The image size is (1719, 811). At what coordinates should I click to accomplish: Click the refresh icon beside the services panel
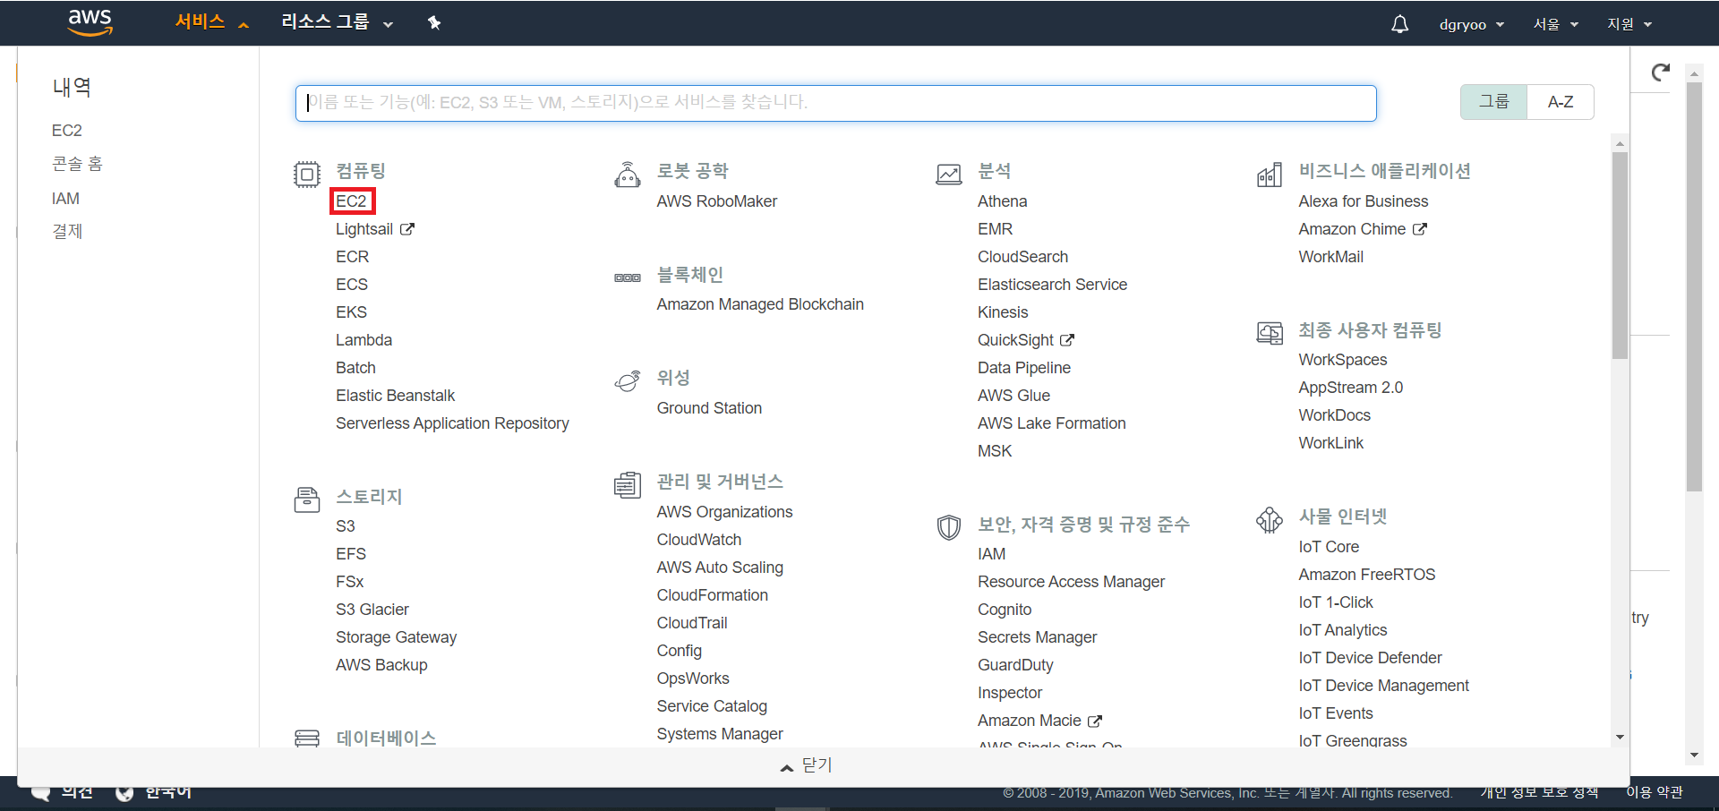(x=1661, y=73)
